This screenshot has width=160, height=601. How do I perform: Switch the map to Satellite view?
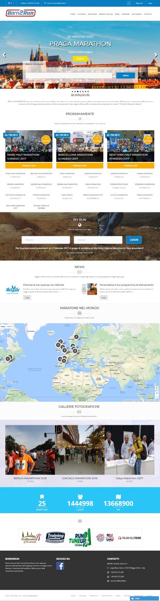tap(10, 327)
